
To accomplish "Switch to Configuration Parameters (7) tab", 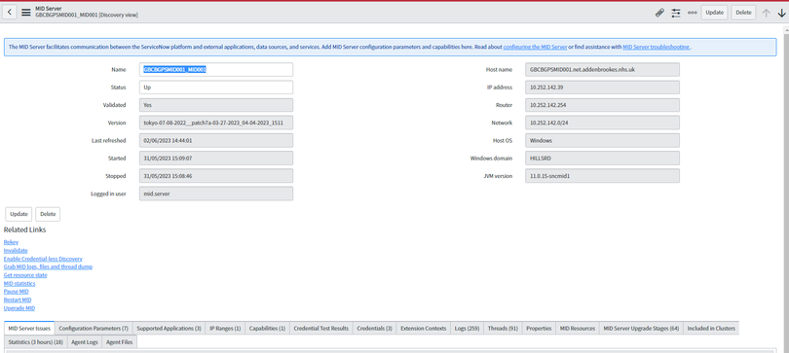I will pyautogui.click(x=94, y=329).
